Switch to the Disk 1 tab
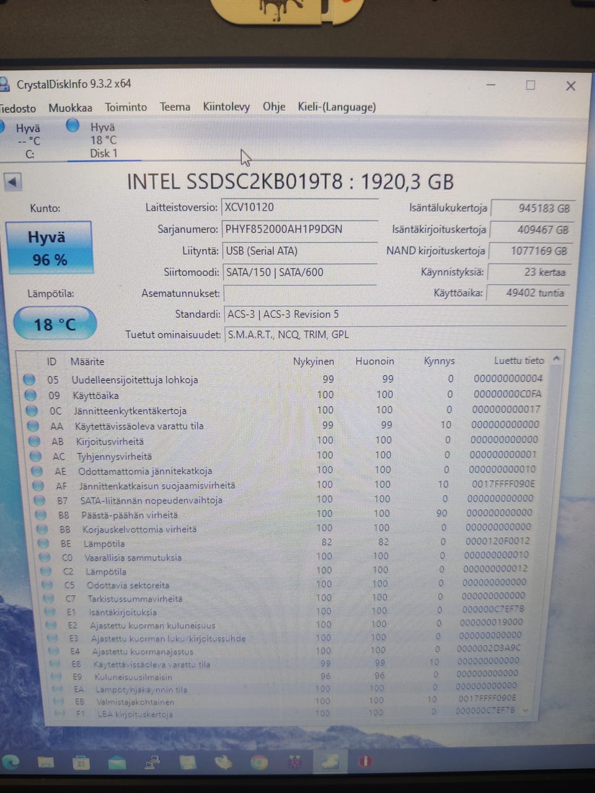 point(103,140)
